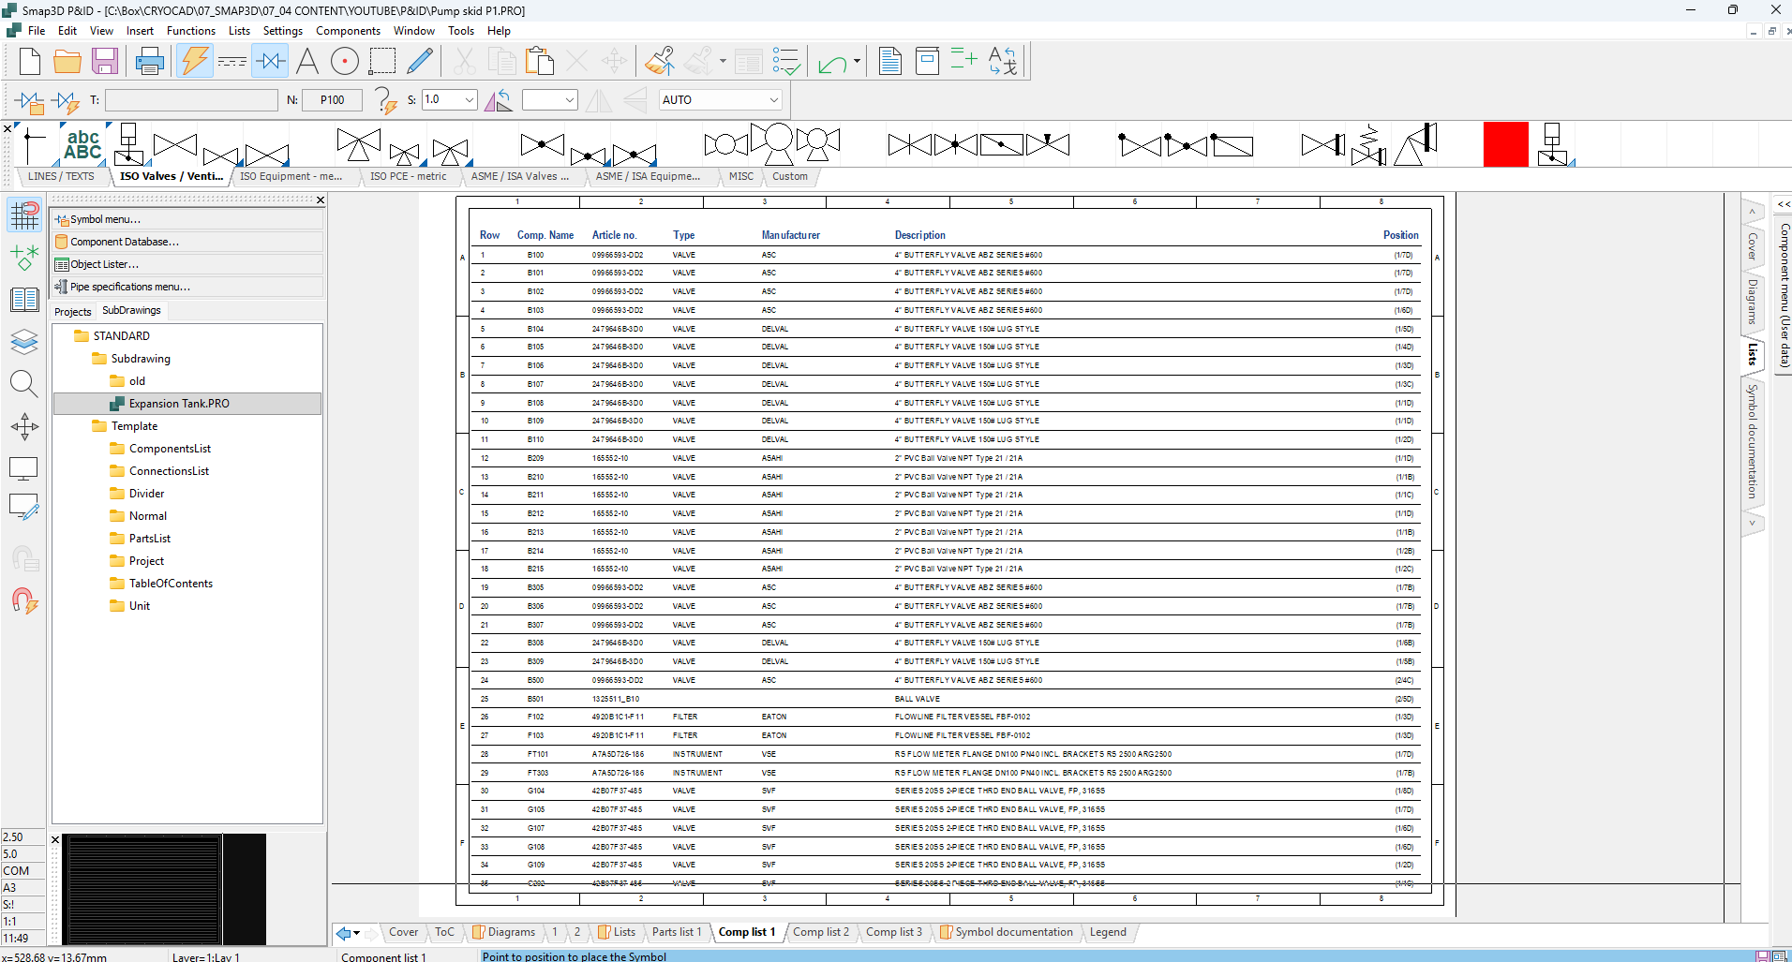The image size is (1792, 962).
Task: Select the dashed rectangle area tool
Action: click(x=382, y=62)
